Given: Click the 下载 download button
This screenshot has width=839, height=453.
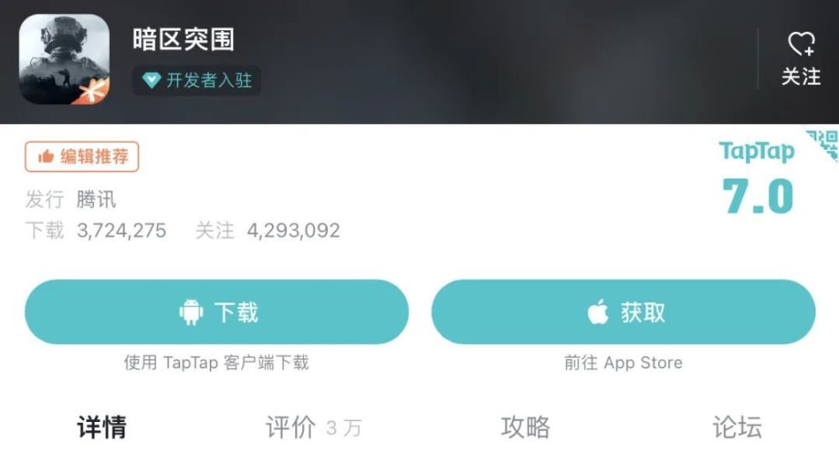Looking at the screenshot, I should click(216, 312).
